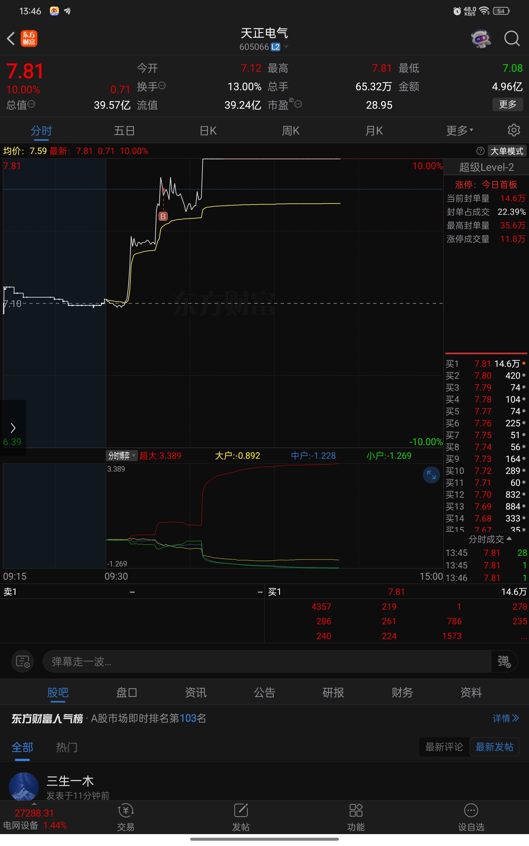This screenshot has height=846, width=529.
Task: Tap the 卖1 ask summary row
Action: pyautogui.click(x=132, y=592)
